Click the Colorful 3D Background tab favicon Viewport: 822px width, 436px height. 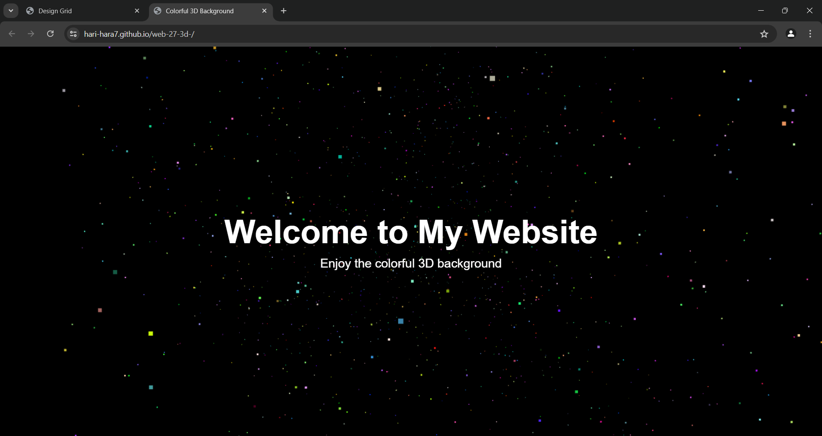(158, 11)
